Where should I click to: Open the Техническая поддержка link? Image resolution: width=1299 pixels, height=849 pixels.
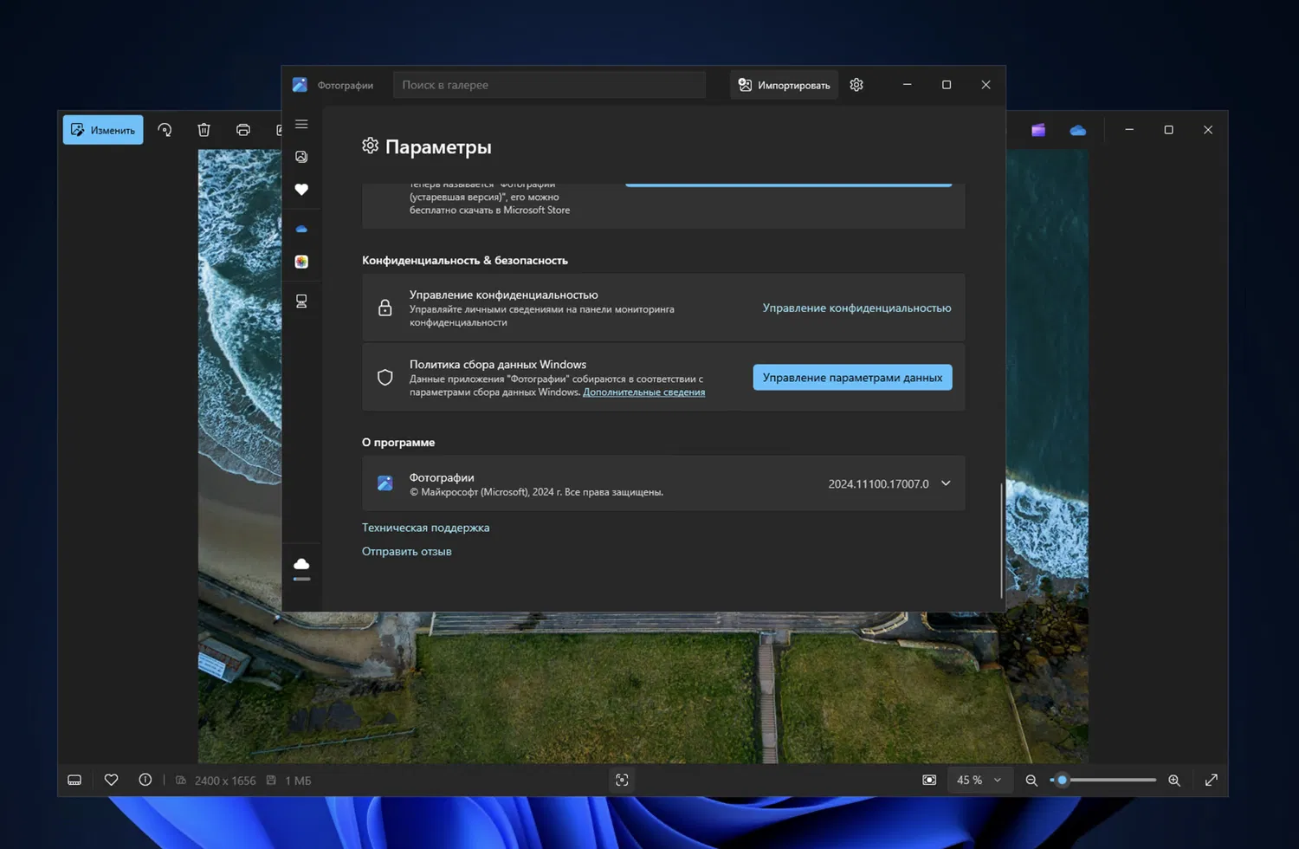click(425, 528)
